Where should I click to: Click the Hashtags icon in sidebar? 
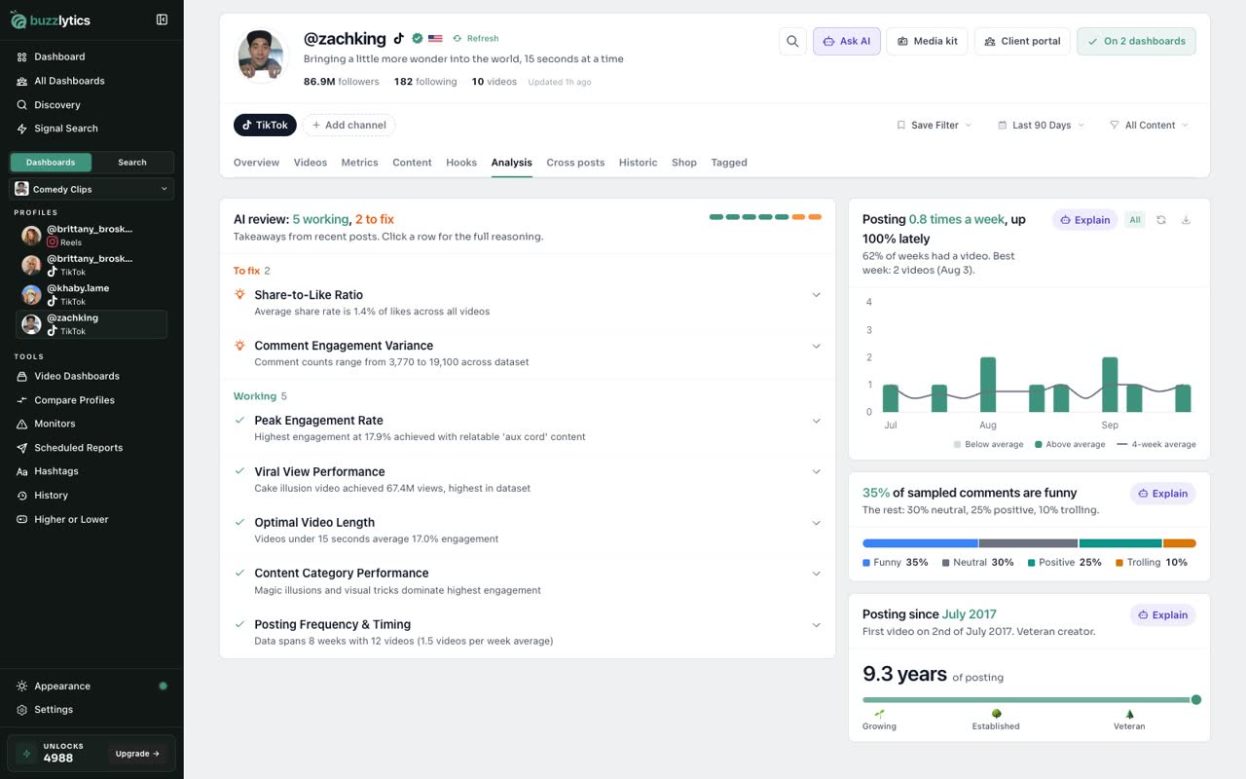click(22, 471)
